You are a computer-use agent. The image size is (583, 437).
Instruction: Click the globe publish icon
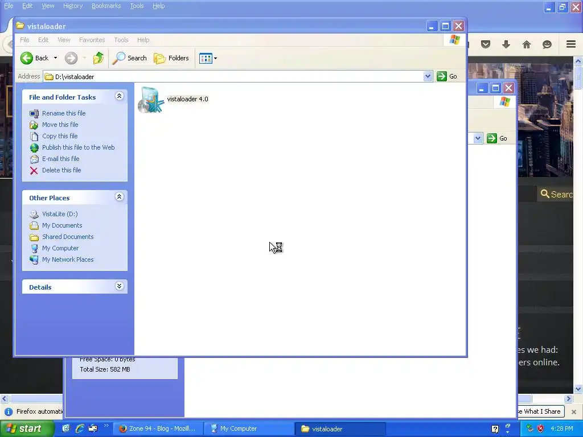[x=34, y=148]
